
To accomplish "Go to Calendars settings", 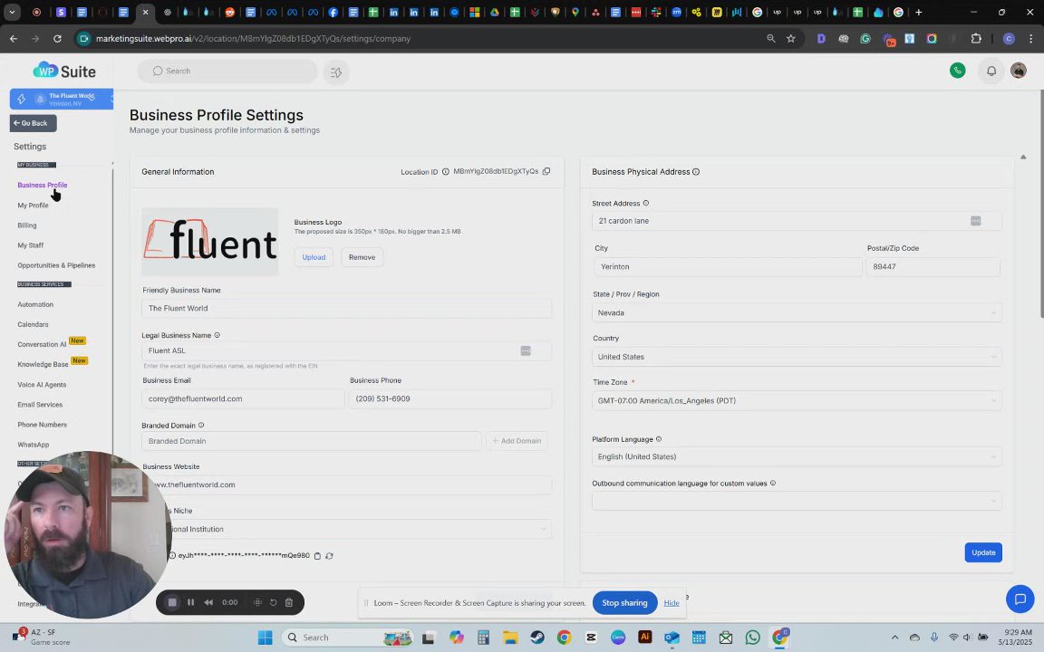I will point(33,324).
